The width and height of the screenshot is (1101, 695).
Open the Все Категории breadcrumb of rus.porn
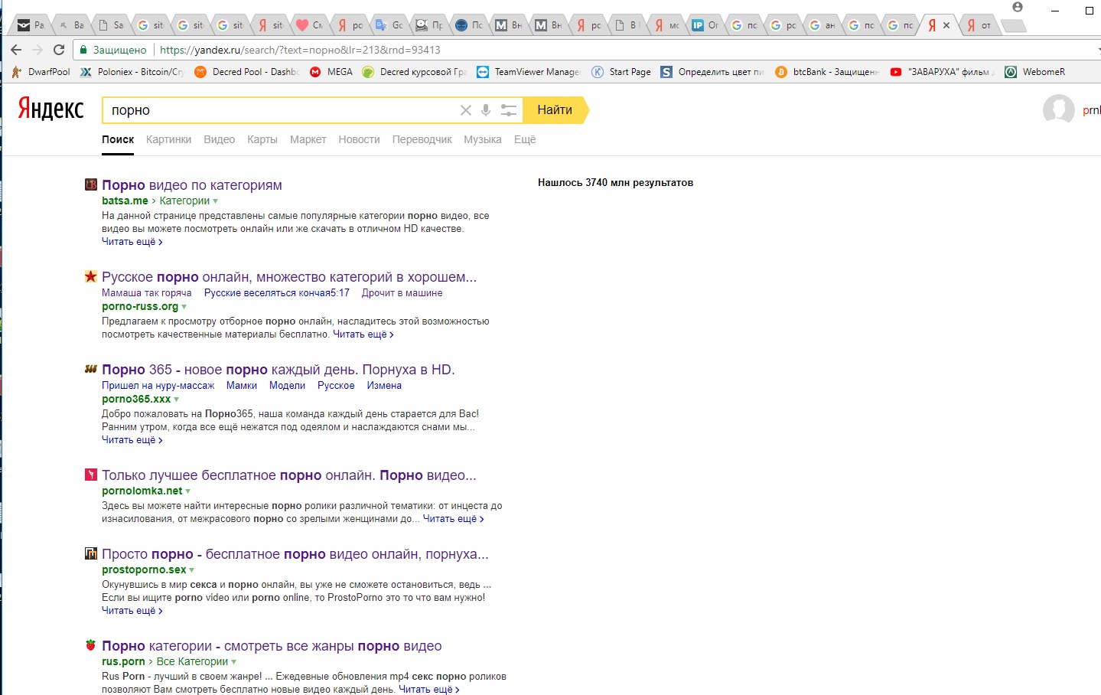192,661
